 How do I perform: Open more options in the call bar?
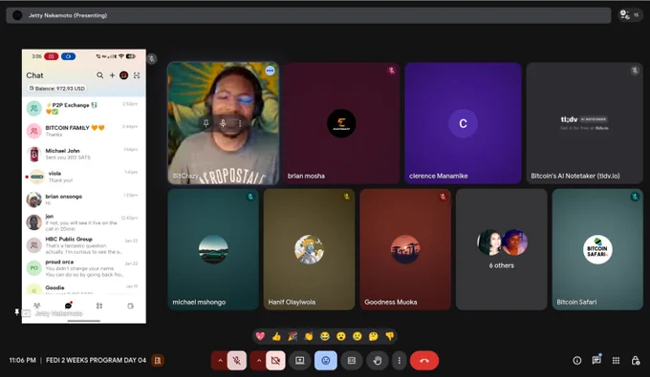(400, 361)
